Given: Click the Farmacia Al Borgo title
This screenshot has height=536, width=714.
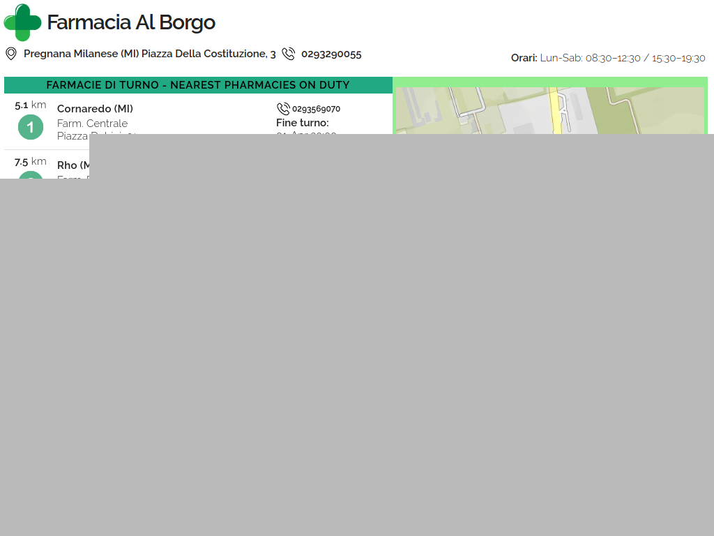Looking at the screenshot, I should click(x=131, y=22).
